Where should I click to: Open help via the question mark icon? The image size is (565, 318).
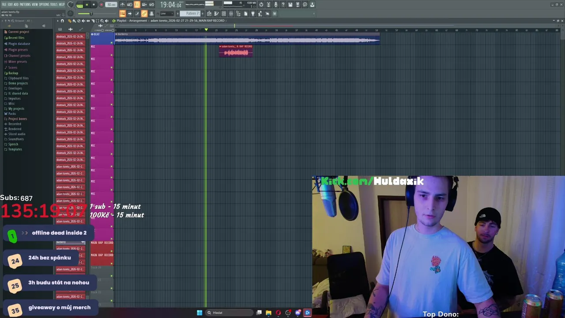283,4
